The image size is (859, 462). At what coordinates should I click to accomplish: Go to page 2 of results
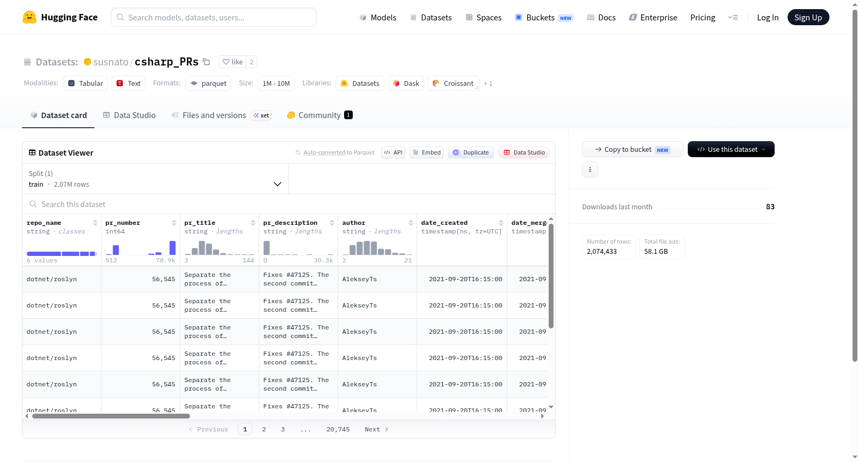pyautogui.click(x=264, y=429)
